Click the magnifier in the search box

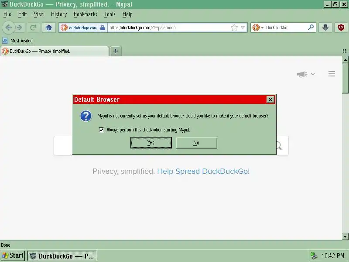[x=311, y=28]
